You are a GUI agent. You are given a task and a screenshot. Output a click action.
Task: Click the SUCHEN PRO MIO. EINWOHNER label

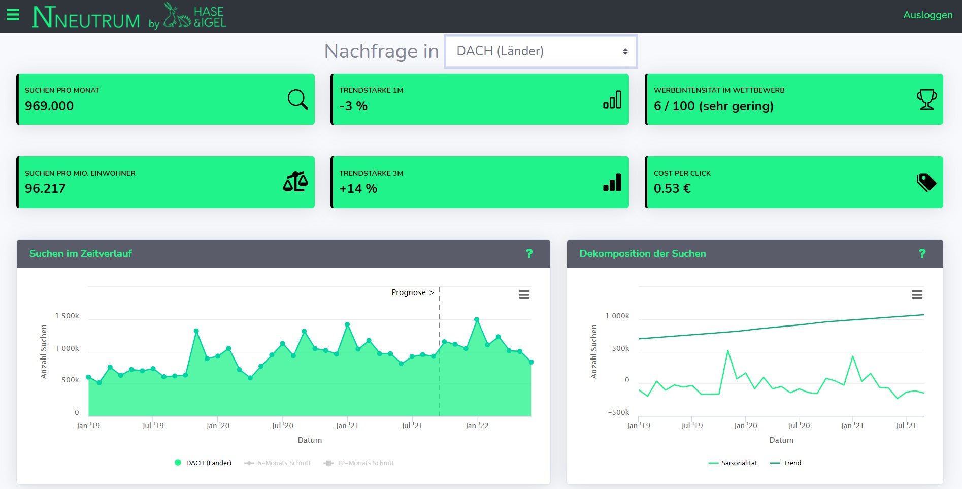click(80, 173)
